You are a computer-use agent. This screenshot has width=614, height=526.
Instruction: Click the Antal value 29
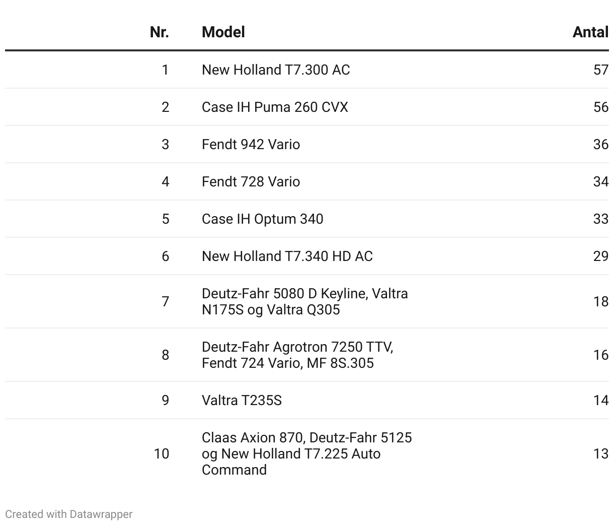coord(601,256)
